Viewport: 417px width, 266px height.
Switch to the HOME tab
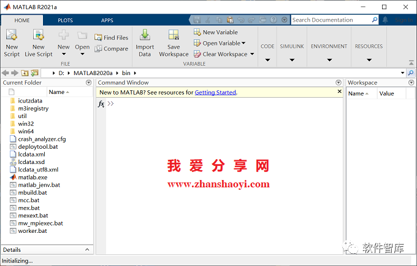coord(22,20)
